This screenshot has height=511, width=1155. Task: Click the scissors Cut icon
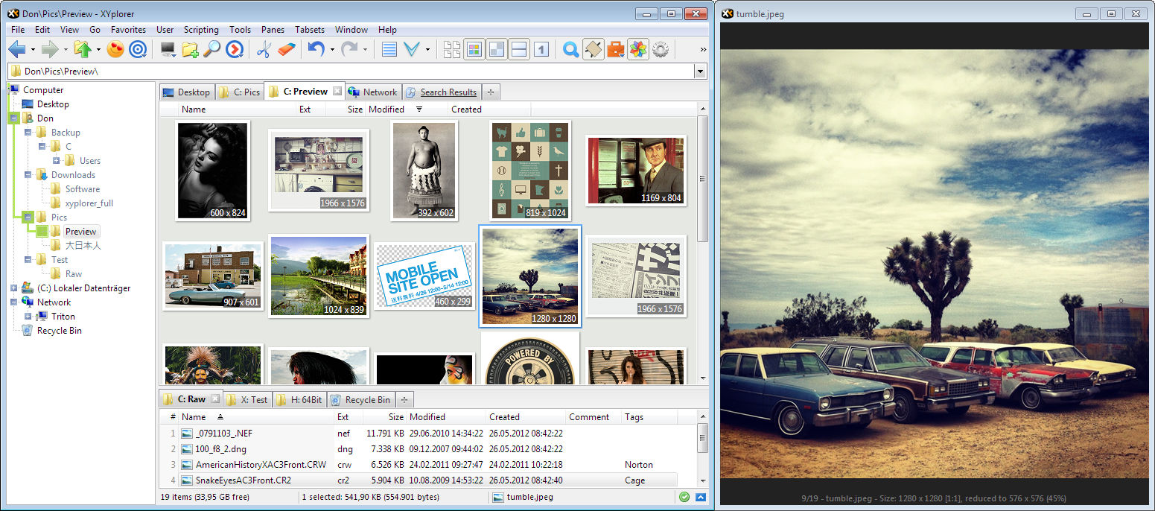(263, 50)
